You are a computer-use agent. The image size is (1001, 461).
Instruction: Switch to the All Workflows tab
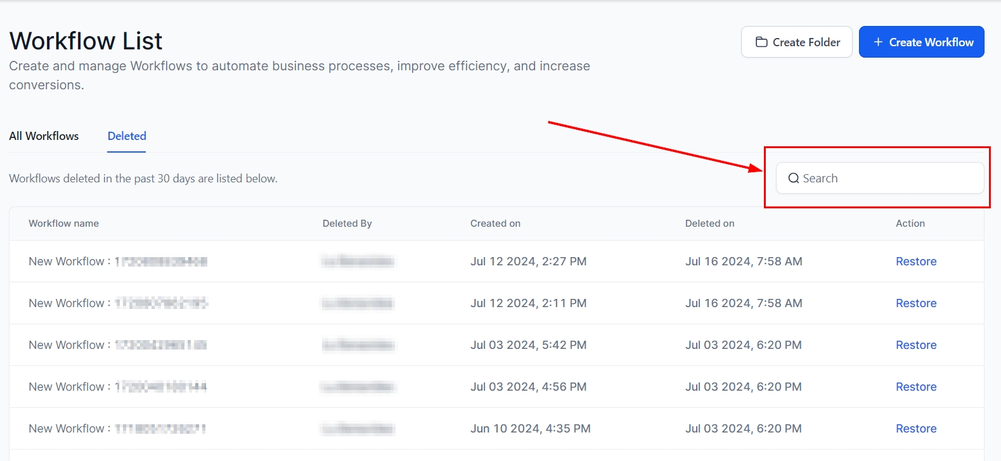[44, 136]
